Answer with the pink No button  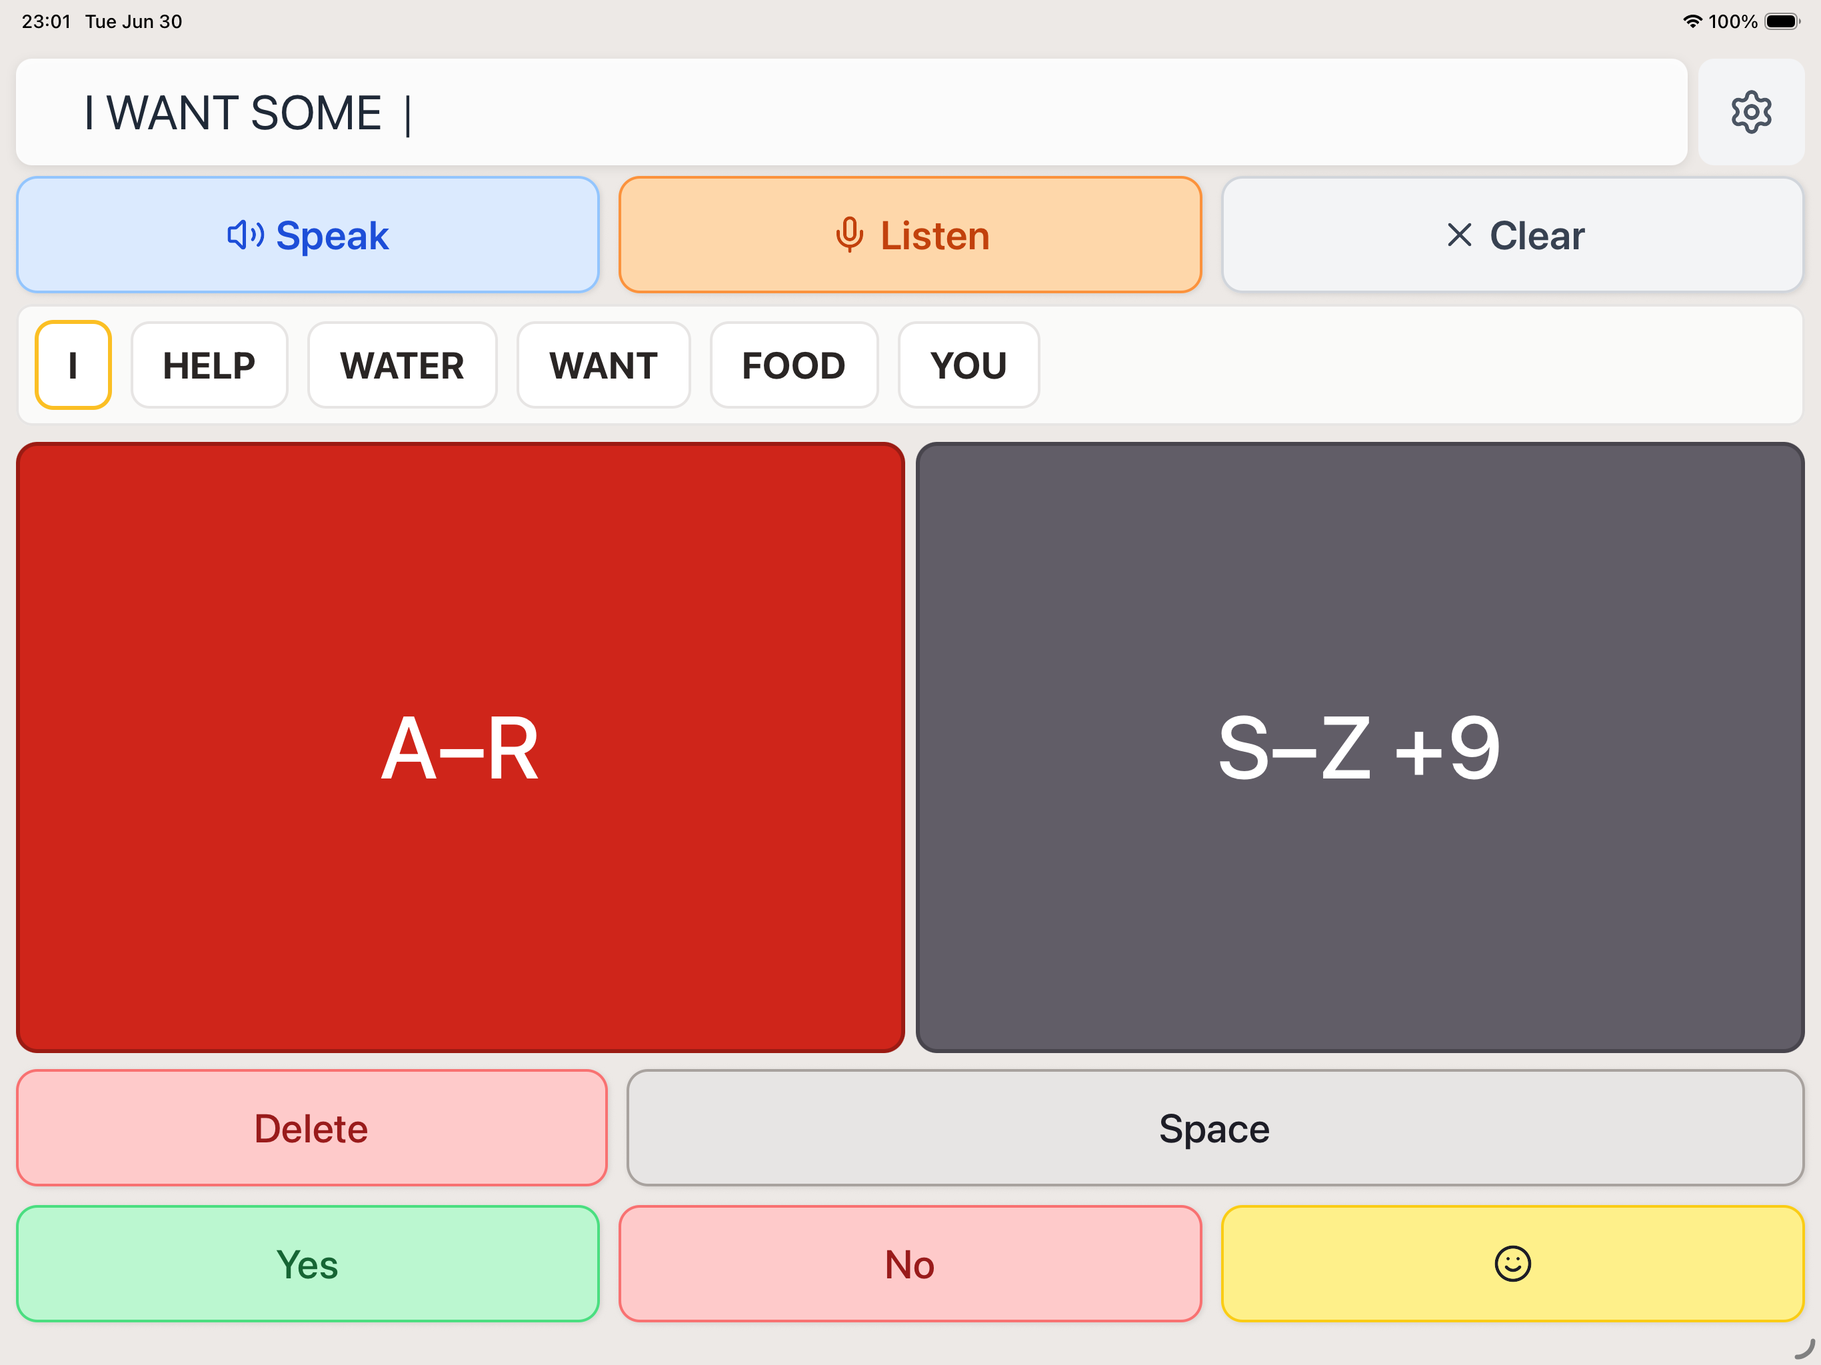(910, 1264)
